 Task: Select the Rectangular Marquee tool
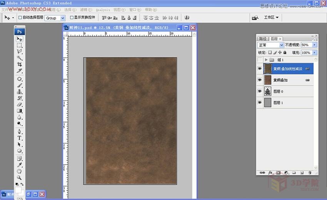19,45
